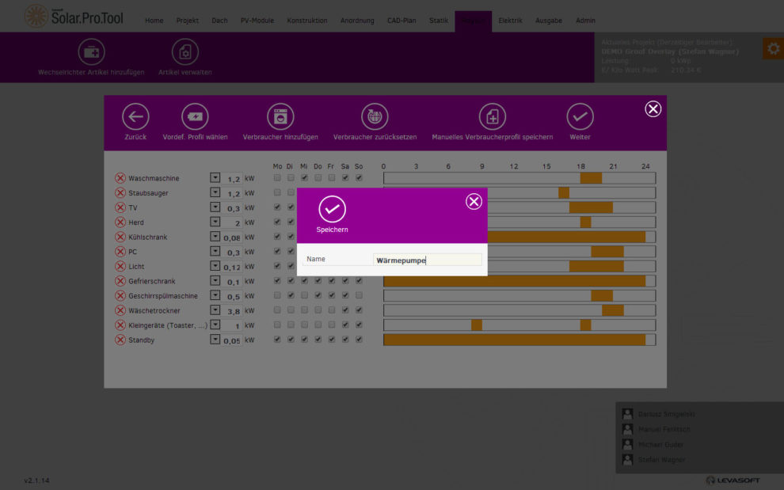Image resolution: width=784 pixels, height=490 pixels.
Task: Open Vordef. Profil wählen icon
Action: pos(195,117)
